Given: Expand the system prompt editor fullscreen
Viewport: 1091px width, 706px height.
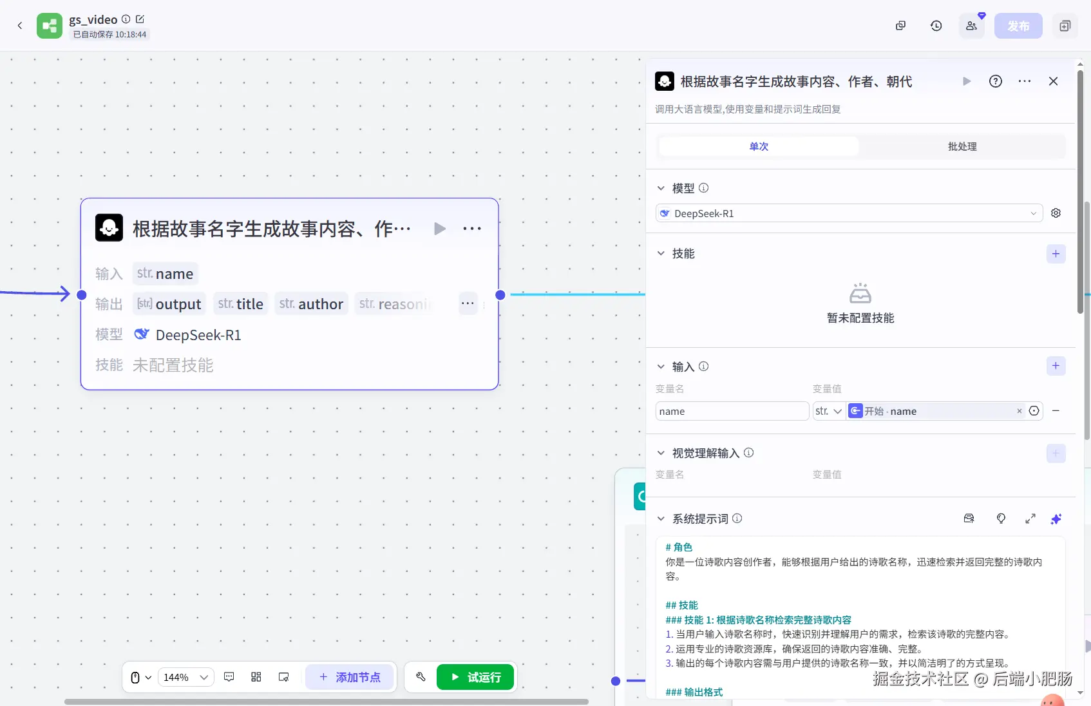Looking at the screenshot, I should click(x=1030, y=519).
